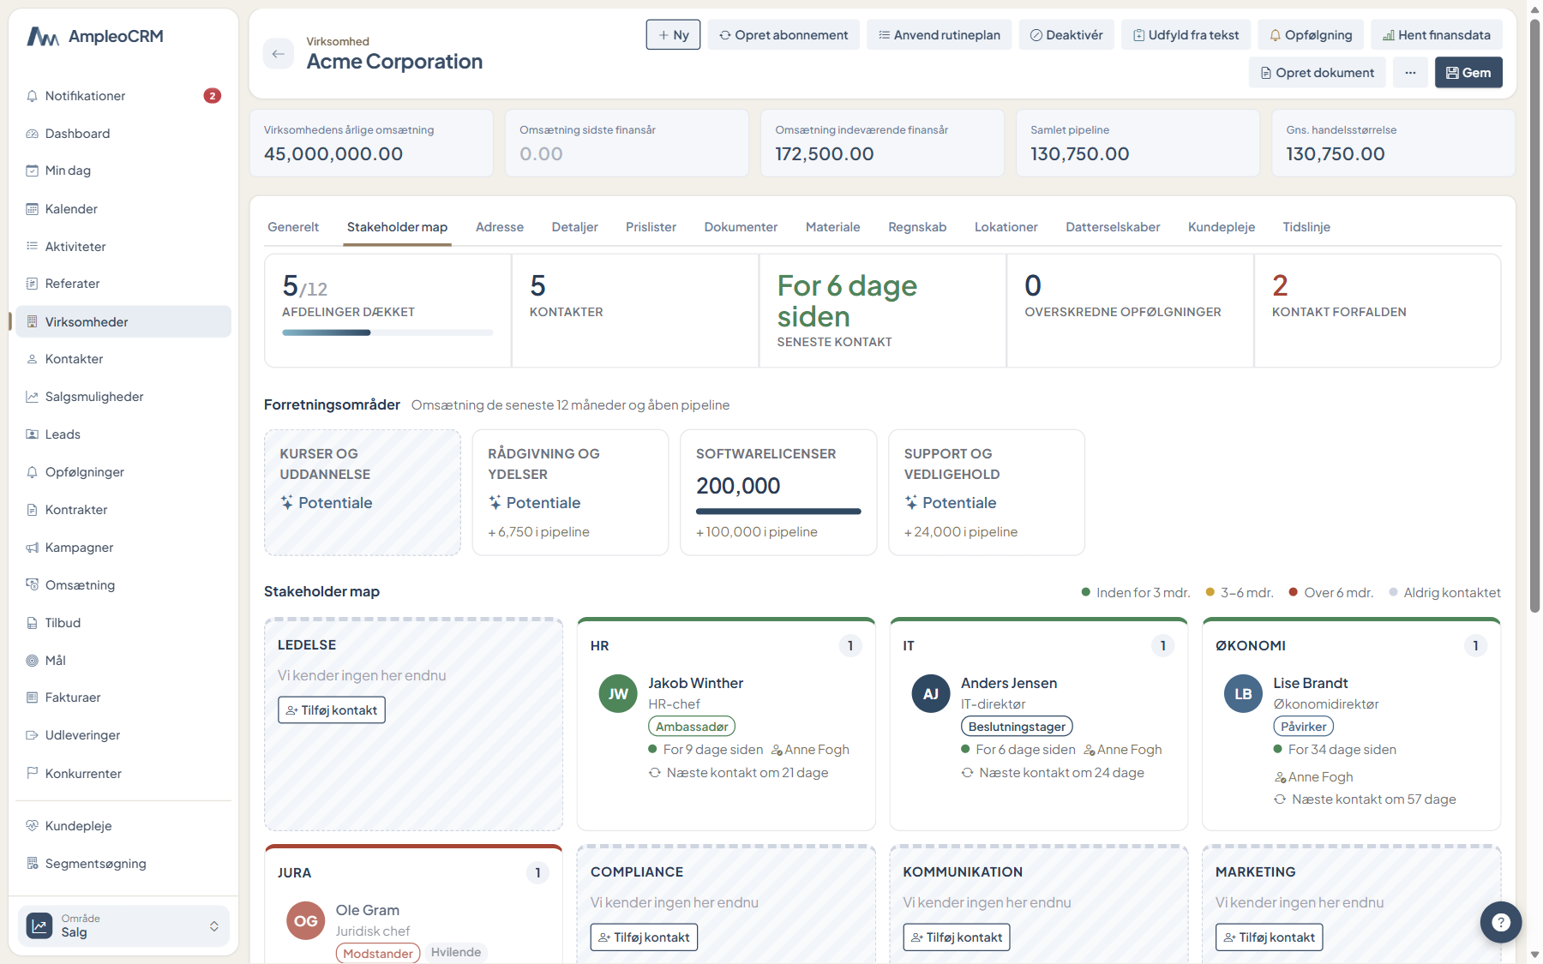
Task: Open Udleveringer in the sidebar
Action: (123, 735)
